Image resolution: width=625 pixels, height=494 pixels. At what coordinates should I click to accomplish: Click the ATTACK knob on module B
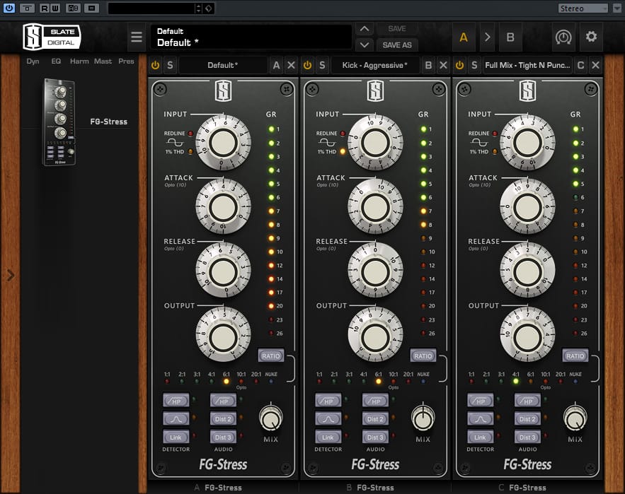pos(375,206)
